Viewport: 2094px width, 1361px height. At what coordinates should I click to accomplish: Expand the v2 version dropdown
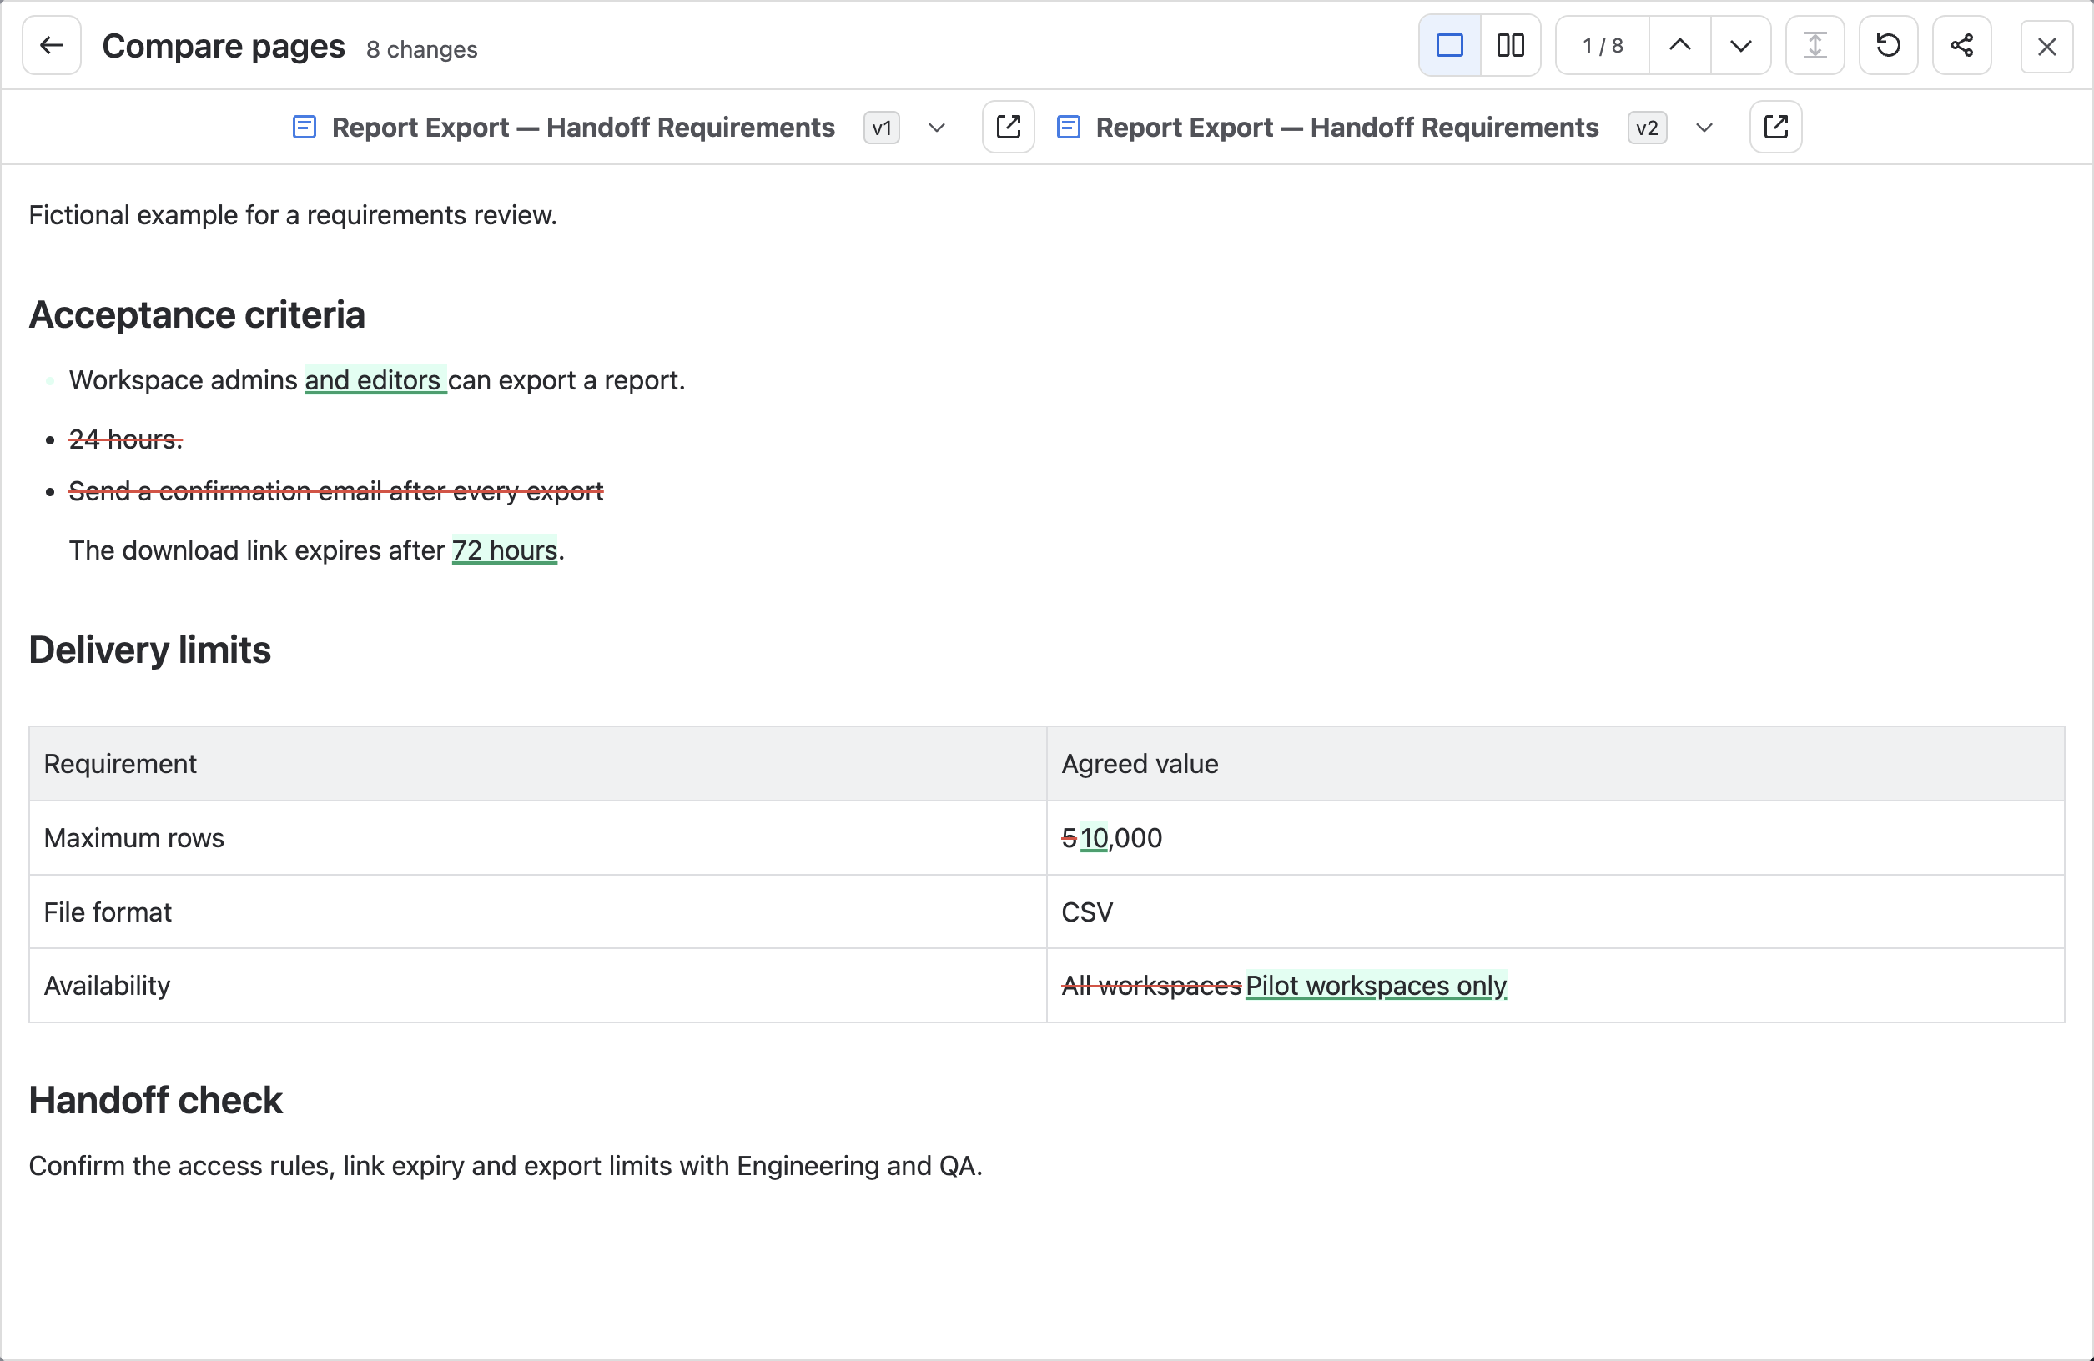tap(1704, 128)
